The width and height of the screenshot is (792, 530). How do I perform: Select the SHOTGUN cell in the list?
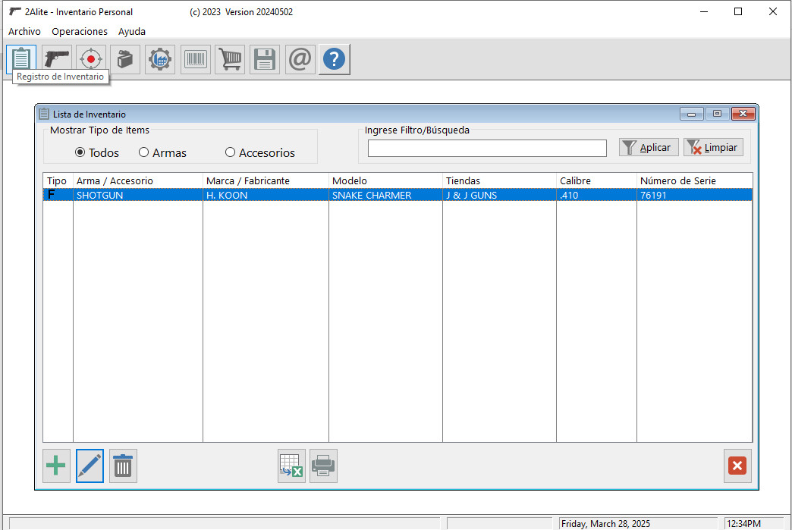point(138,195)
